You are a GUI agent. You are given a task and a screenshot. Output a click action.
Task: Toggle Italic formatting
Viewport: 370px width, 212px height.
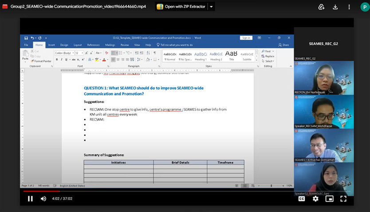[62, 60]
